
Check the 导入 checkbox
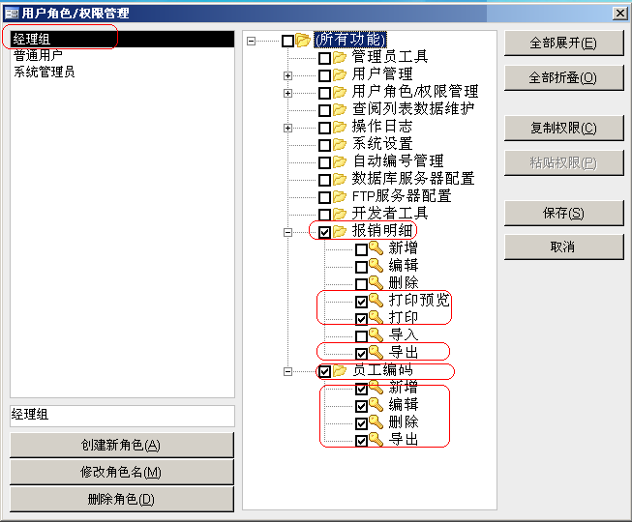[x=361, y=336]
